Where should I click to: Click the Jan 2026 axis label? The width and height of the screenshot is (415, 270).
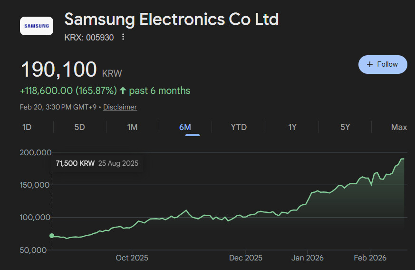tap(308, 258)
